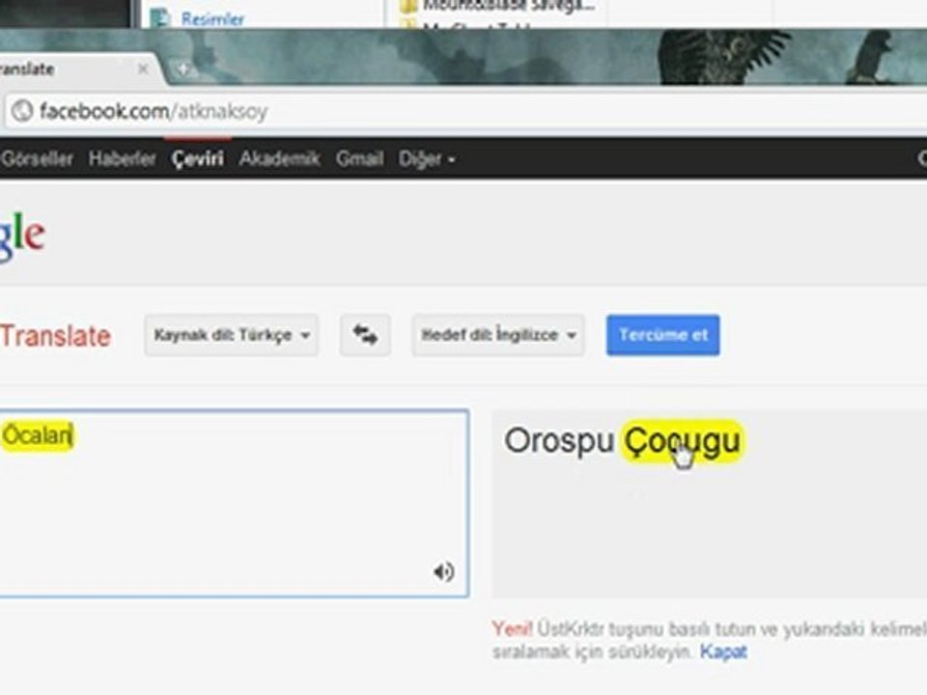The height and width of the screenshot is (695, 927).
Task: Click the address bar URL field
Action: point(465,111)
